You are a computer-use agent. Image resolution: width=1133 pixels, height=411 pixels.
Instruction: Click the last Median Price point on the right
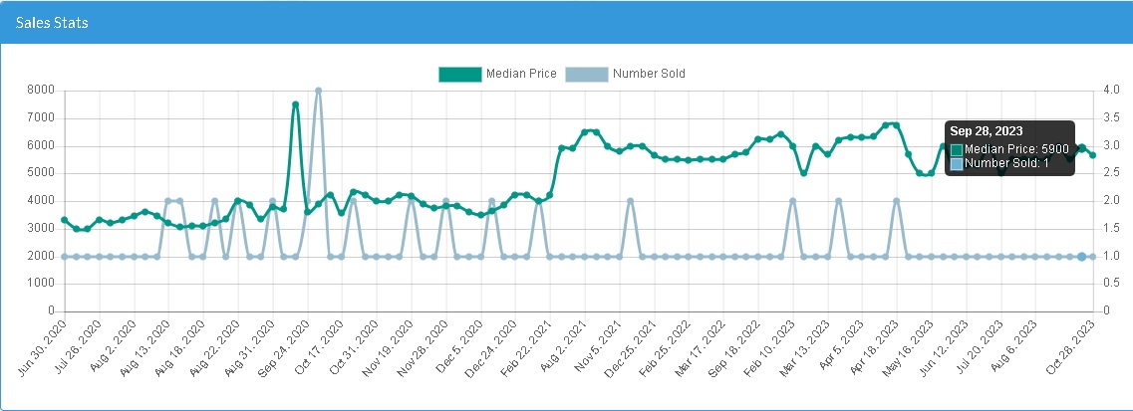(1093, 155)
